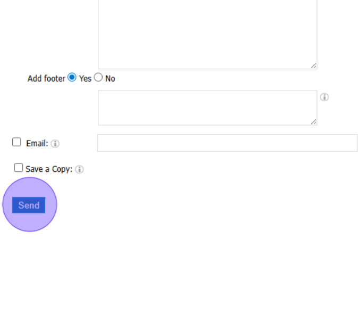The image size is (358, 313).
Task: Click the info icon beside footer text box
Action: coord(324,97)
